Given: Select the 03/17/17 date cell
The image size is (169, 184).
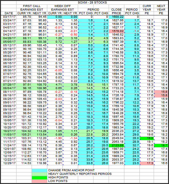Looking at the screenshot, I should pos(9,17).
